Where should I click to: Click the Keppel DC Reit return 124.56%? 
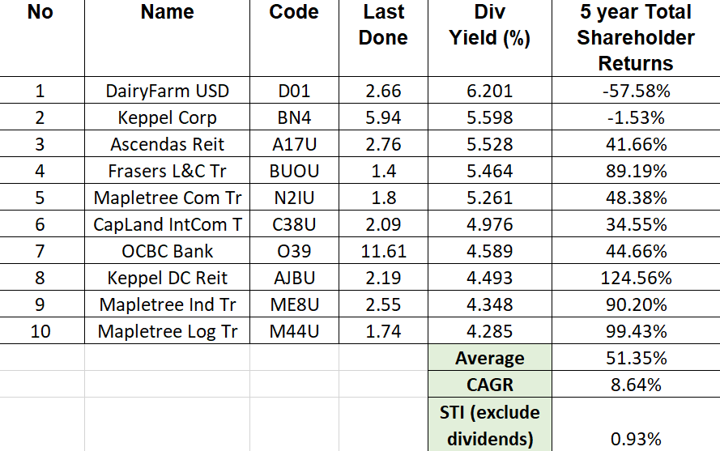pos(636,278)
